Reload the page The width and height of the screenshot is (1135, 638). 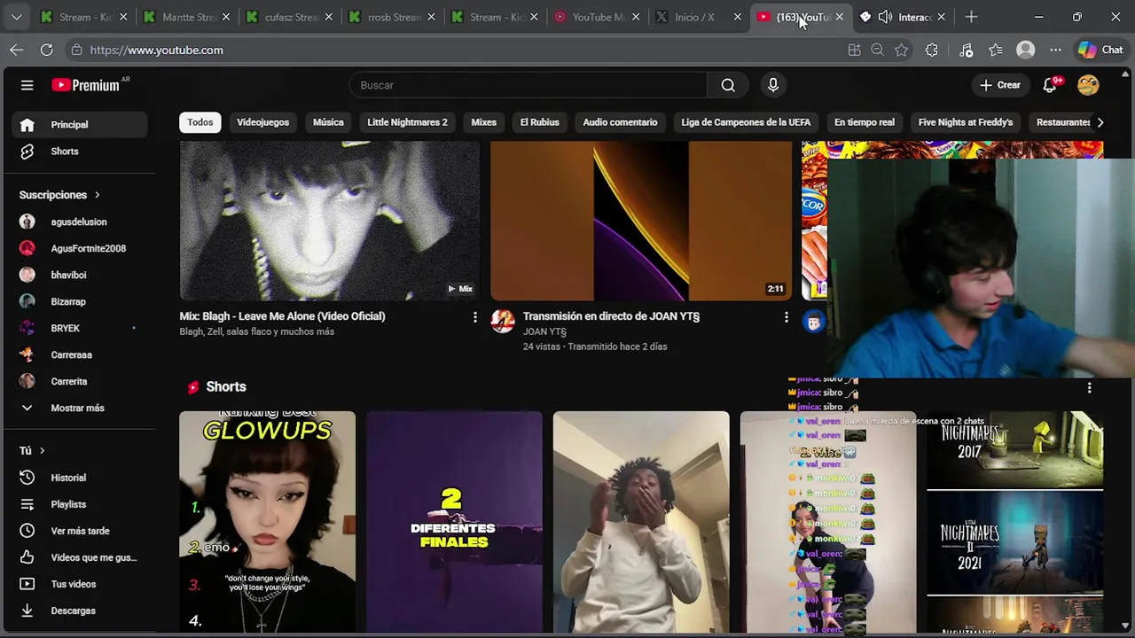point(46,50)
